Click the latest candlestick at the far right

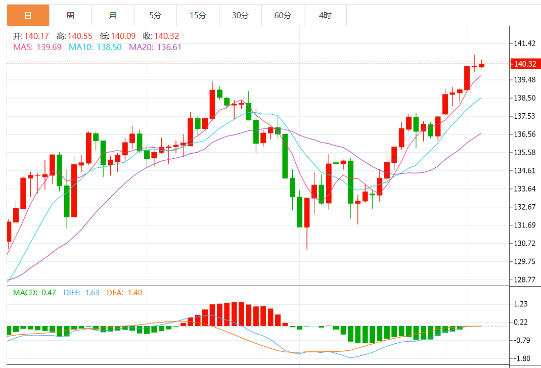[x=481, y=65]
